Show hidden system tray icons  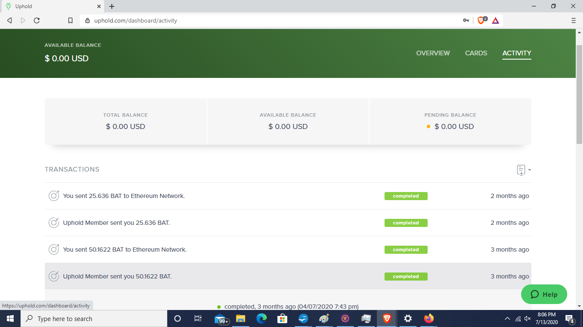pos(507,318)
